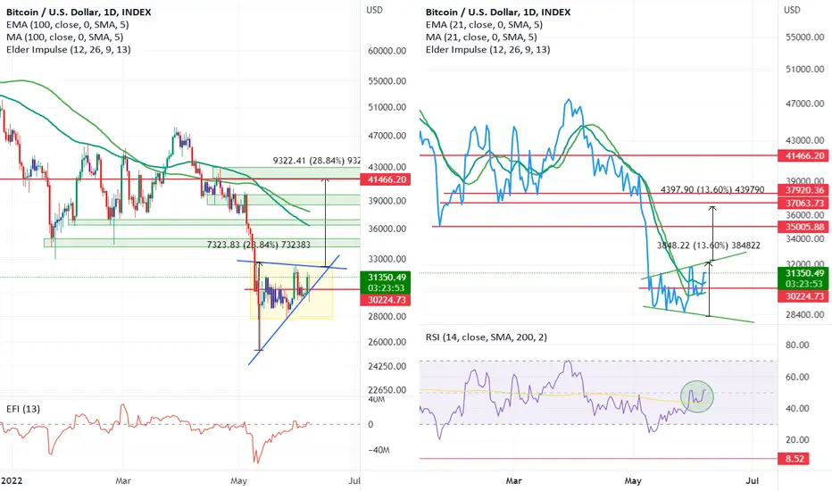Viewport: 832px width, 491px height.
Task: Click 33000.00 on the left price axis
Action: click(x=387, y=259)
